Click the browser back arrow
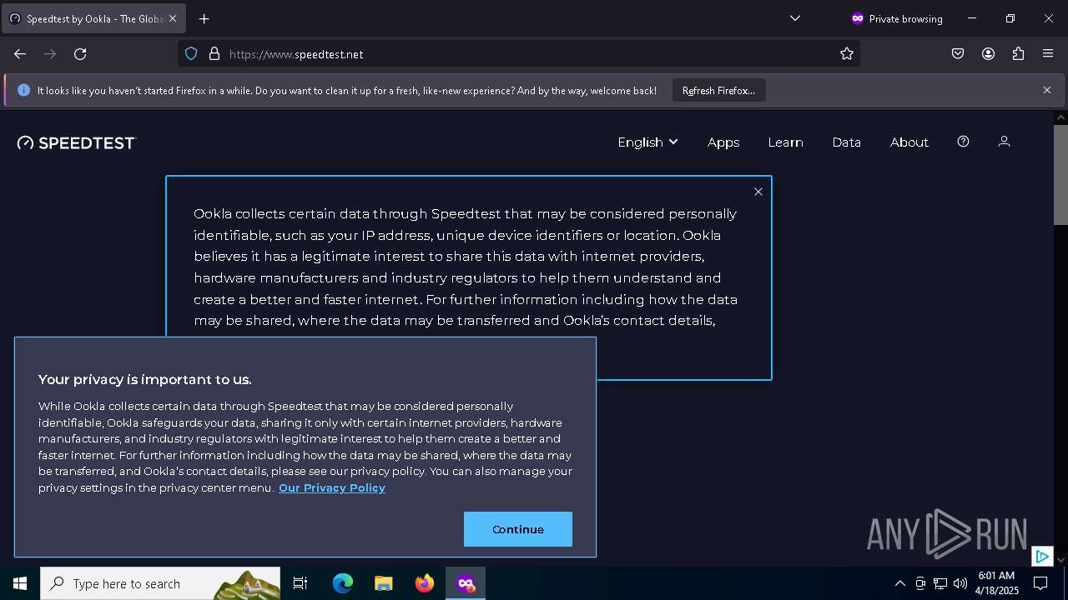 pos(20,54)
